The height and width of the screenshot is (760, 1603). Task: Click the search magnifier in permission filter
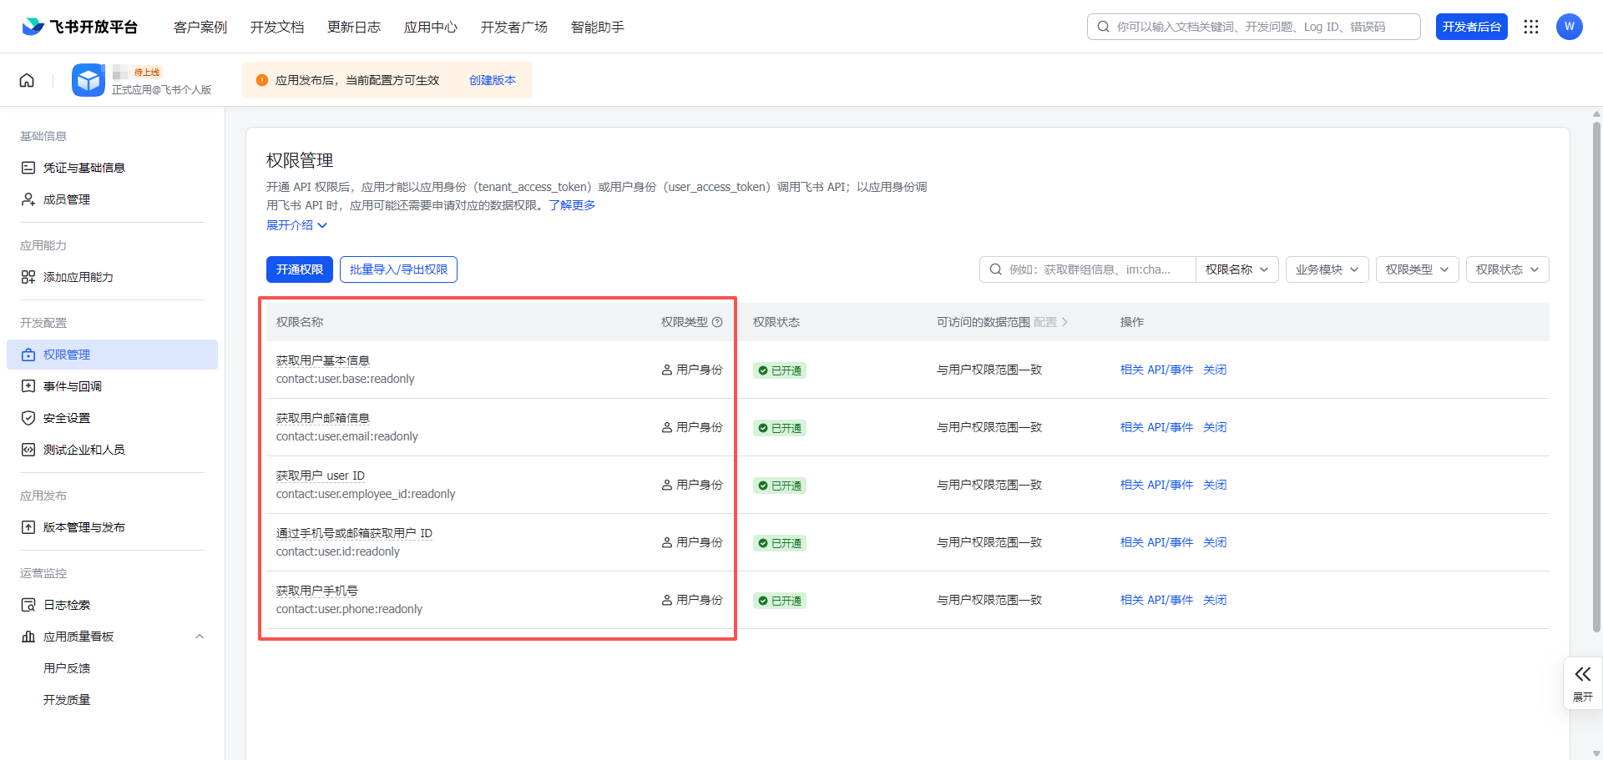995,269
